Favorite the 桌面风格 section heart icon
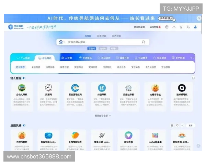This screenshot has height=165, width=206. [x=178, y=125]
